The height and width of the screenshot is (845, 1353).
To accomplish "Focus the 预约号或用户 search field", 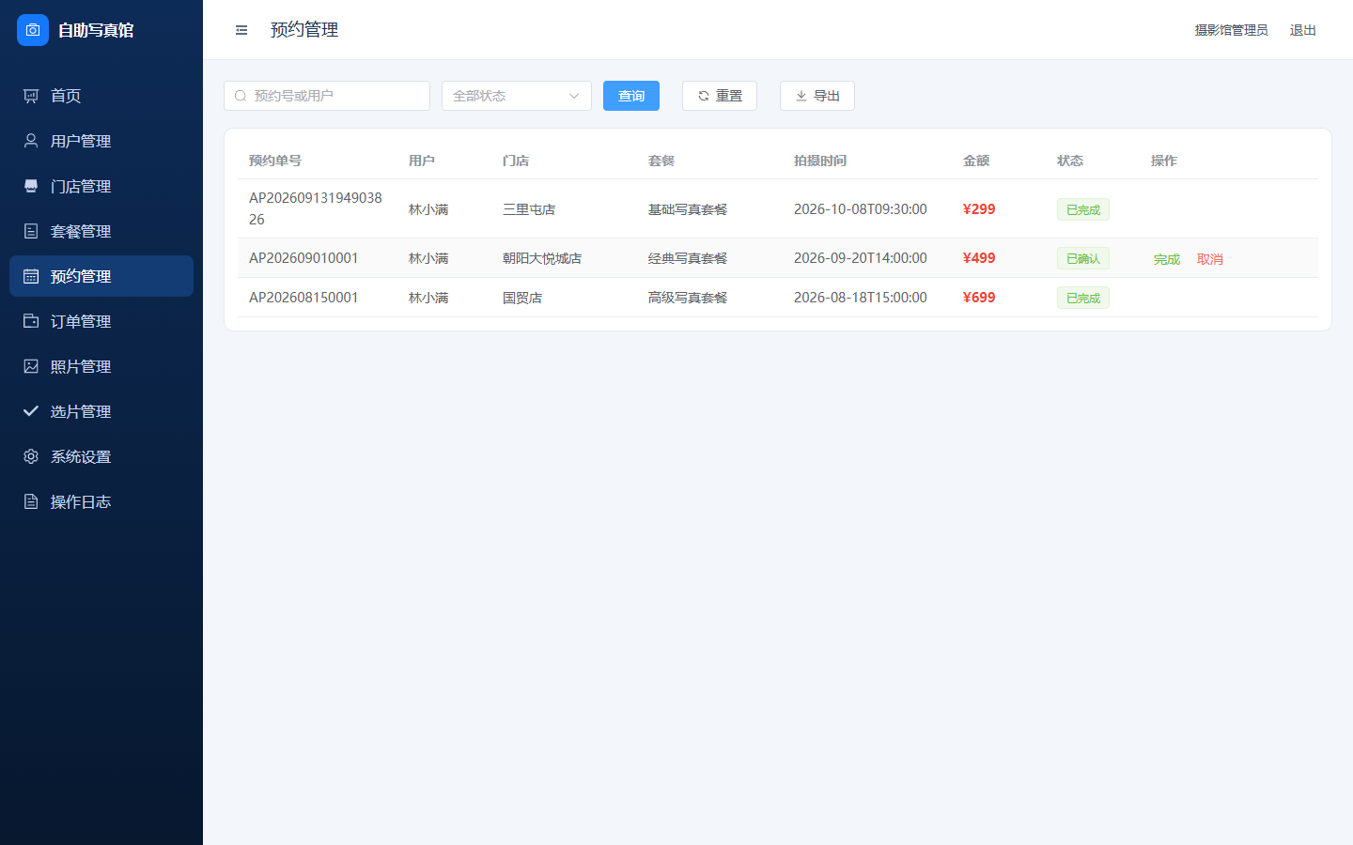I will point(327,96).
